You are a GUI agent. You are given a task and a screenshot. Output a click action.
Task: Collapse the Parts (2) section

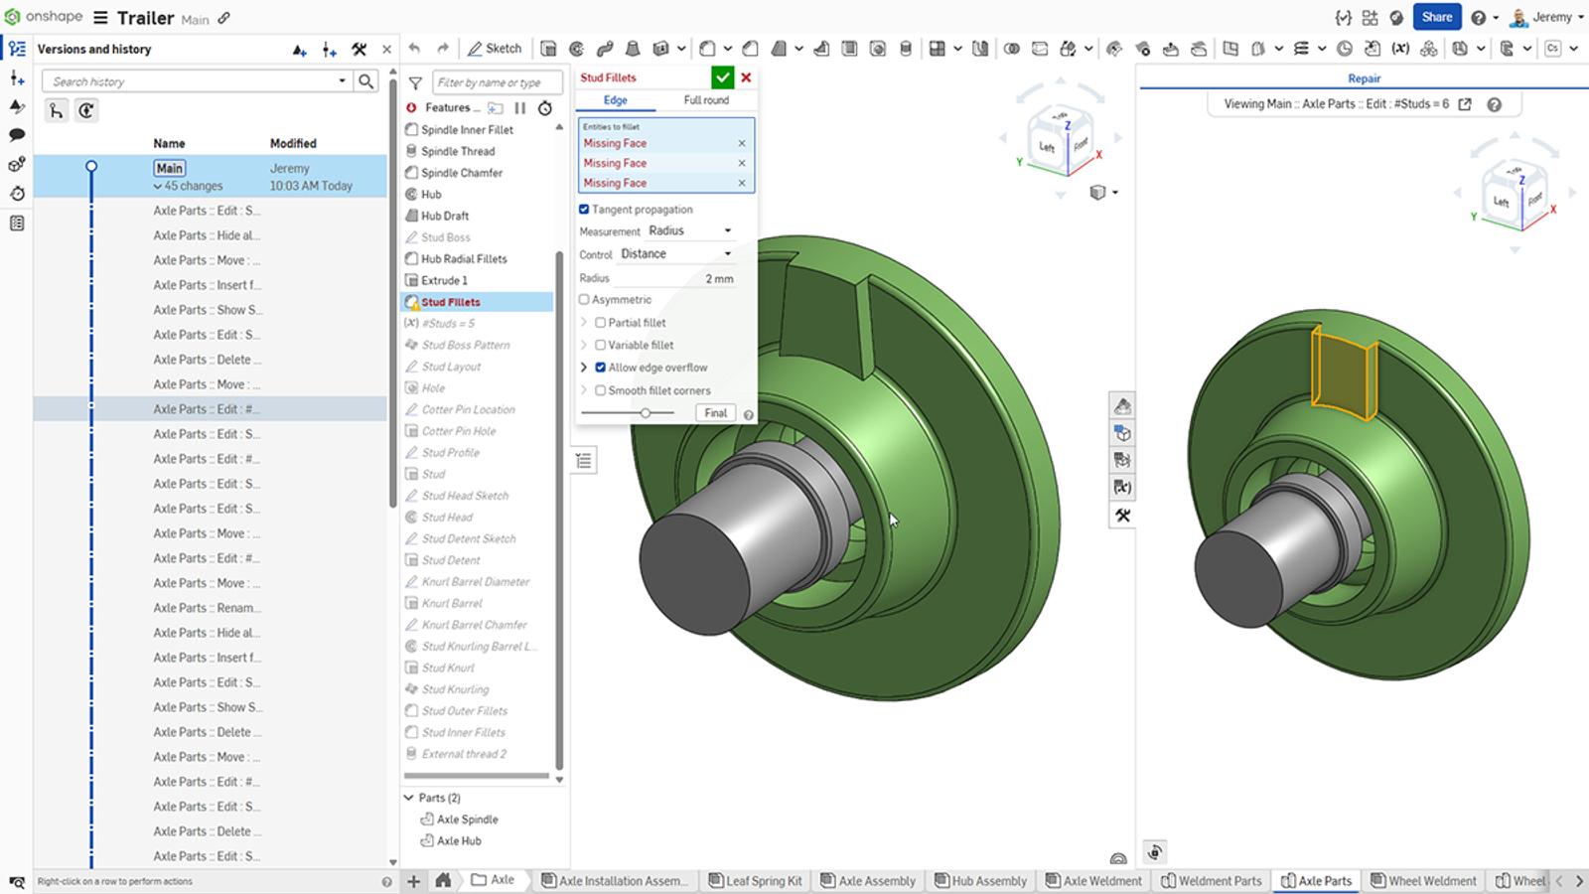coord(410,798)
